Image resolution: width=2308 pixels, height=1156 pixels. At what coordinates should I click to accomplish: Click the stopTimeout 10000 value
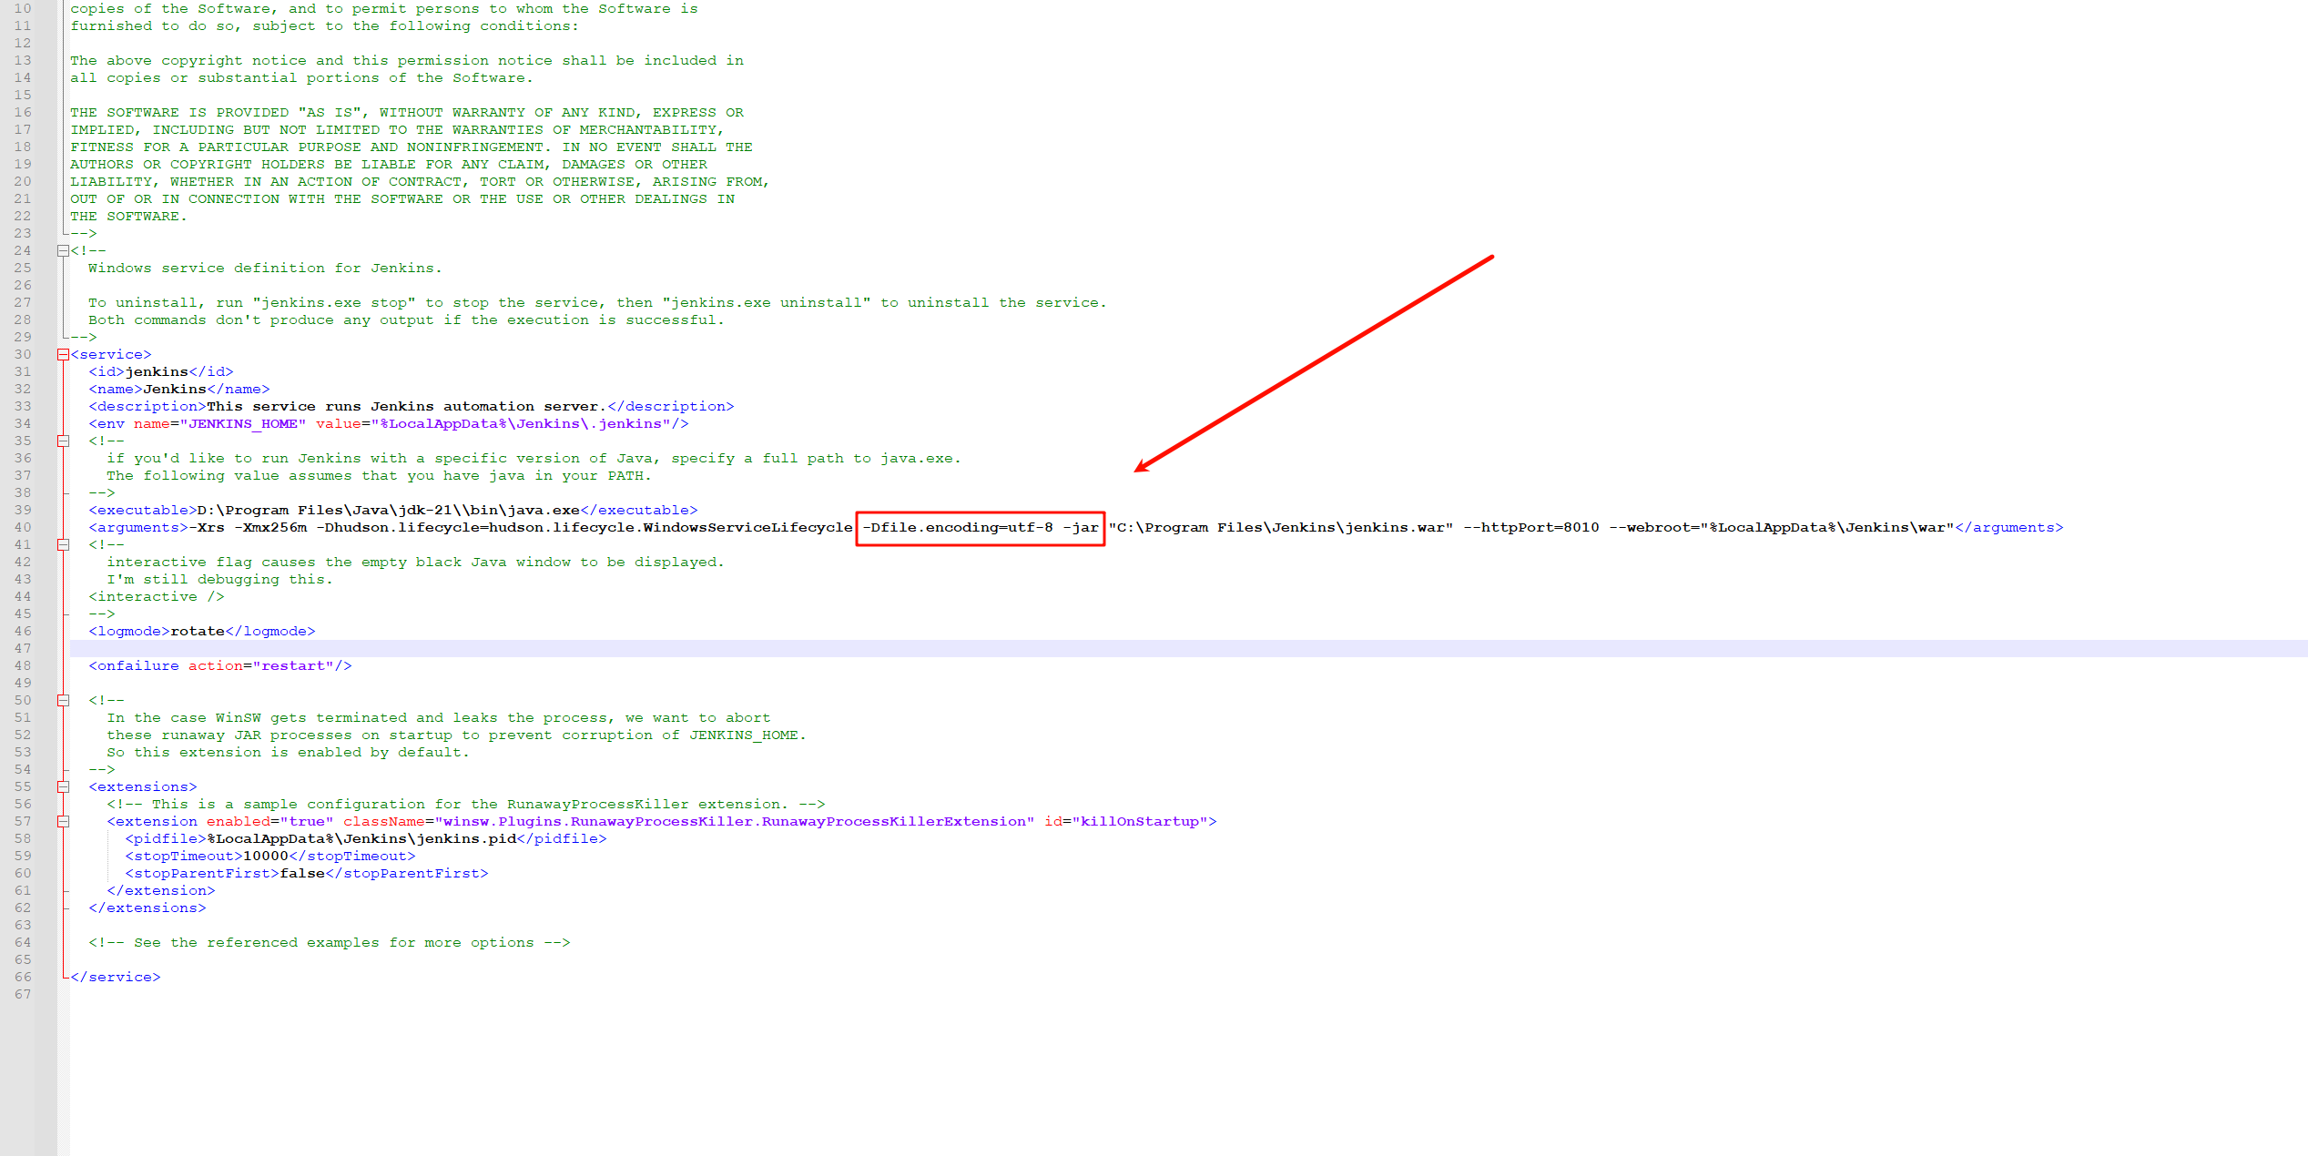tap(266, 857)
